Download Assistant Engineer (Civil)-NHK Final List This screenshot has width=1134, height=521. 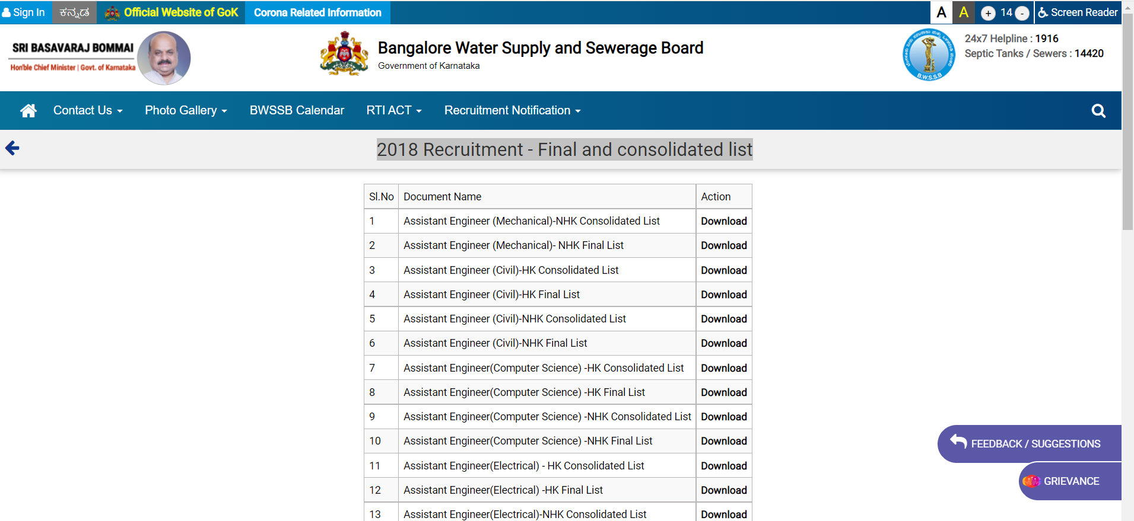[x=723, y=343]
